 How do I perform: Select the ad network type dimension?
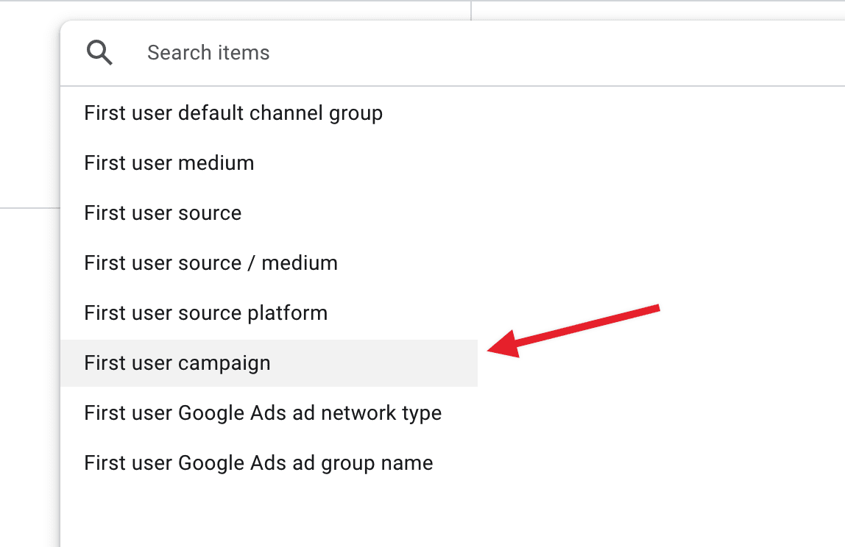tap(263, 413)
